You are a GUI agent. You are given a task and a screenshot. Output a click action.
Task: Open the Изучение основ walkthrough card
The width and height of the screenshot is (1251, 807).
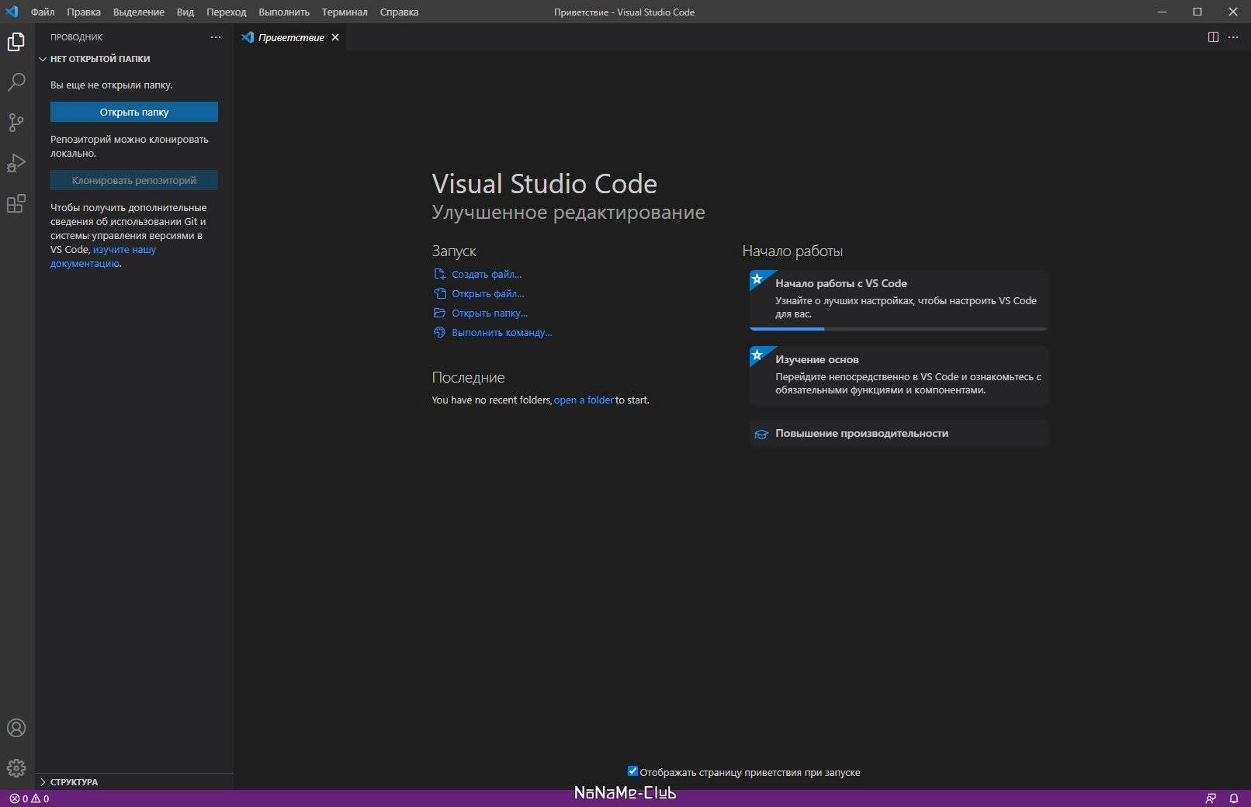pos(899,376)
